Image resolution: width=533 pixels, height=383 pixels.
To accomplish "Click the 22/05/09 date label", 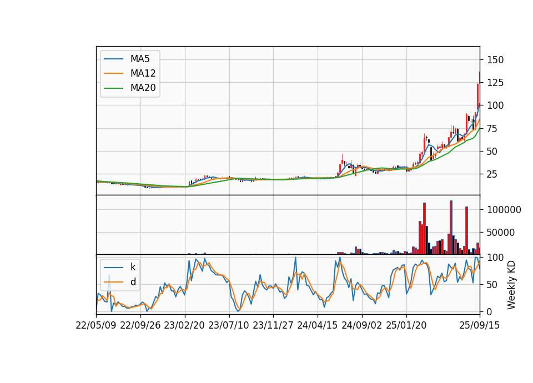I will click(x=96, y=326).
